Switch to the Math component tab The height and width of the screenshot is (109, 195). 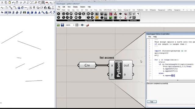point(64,10)
